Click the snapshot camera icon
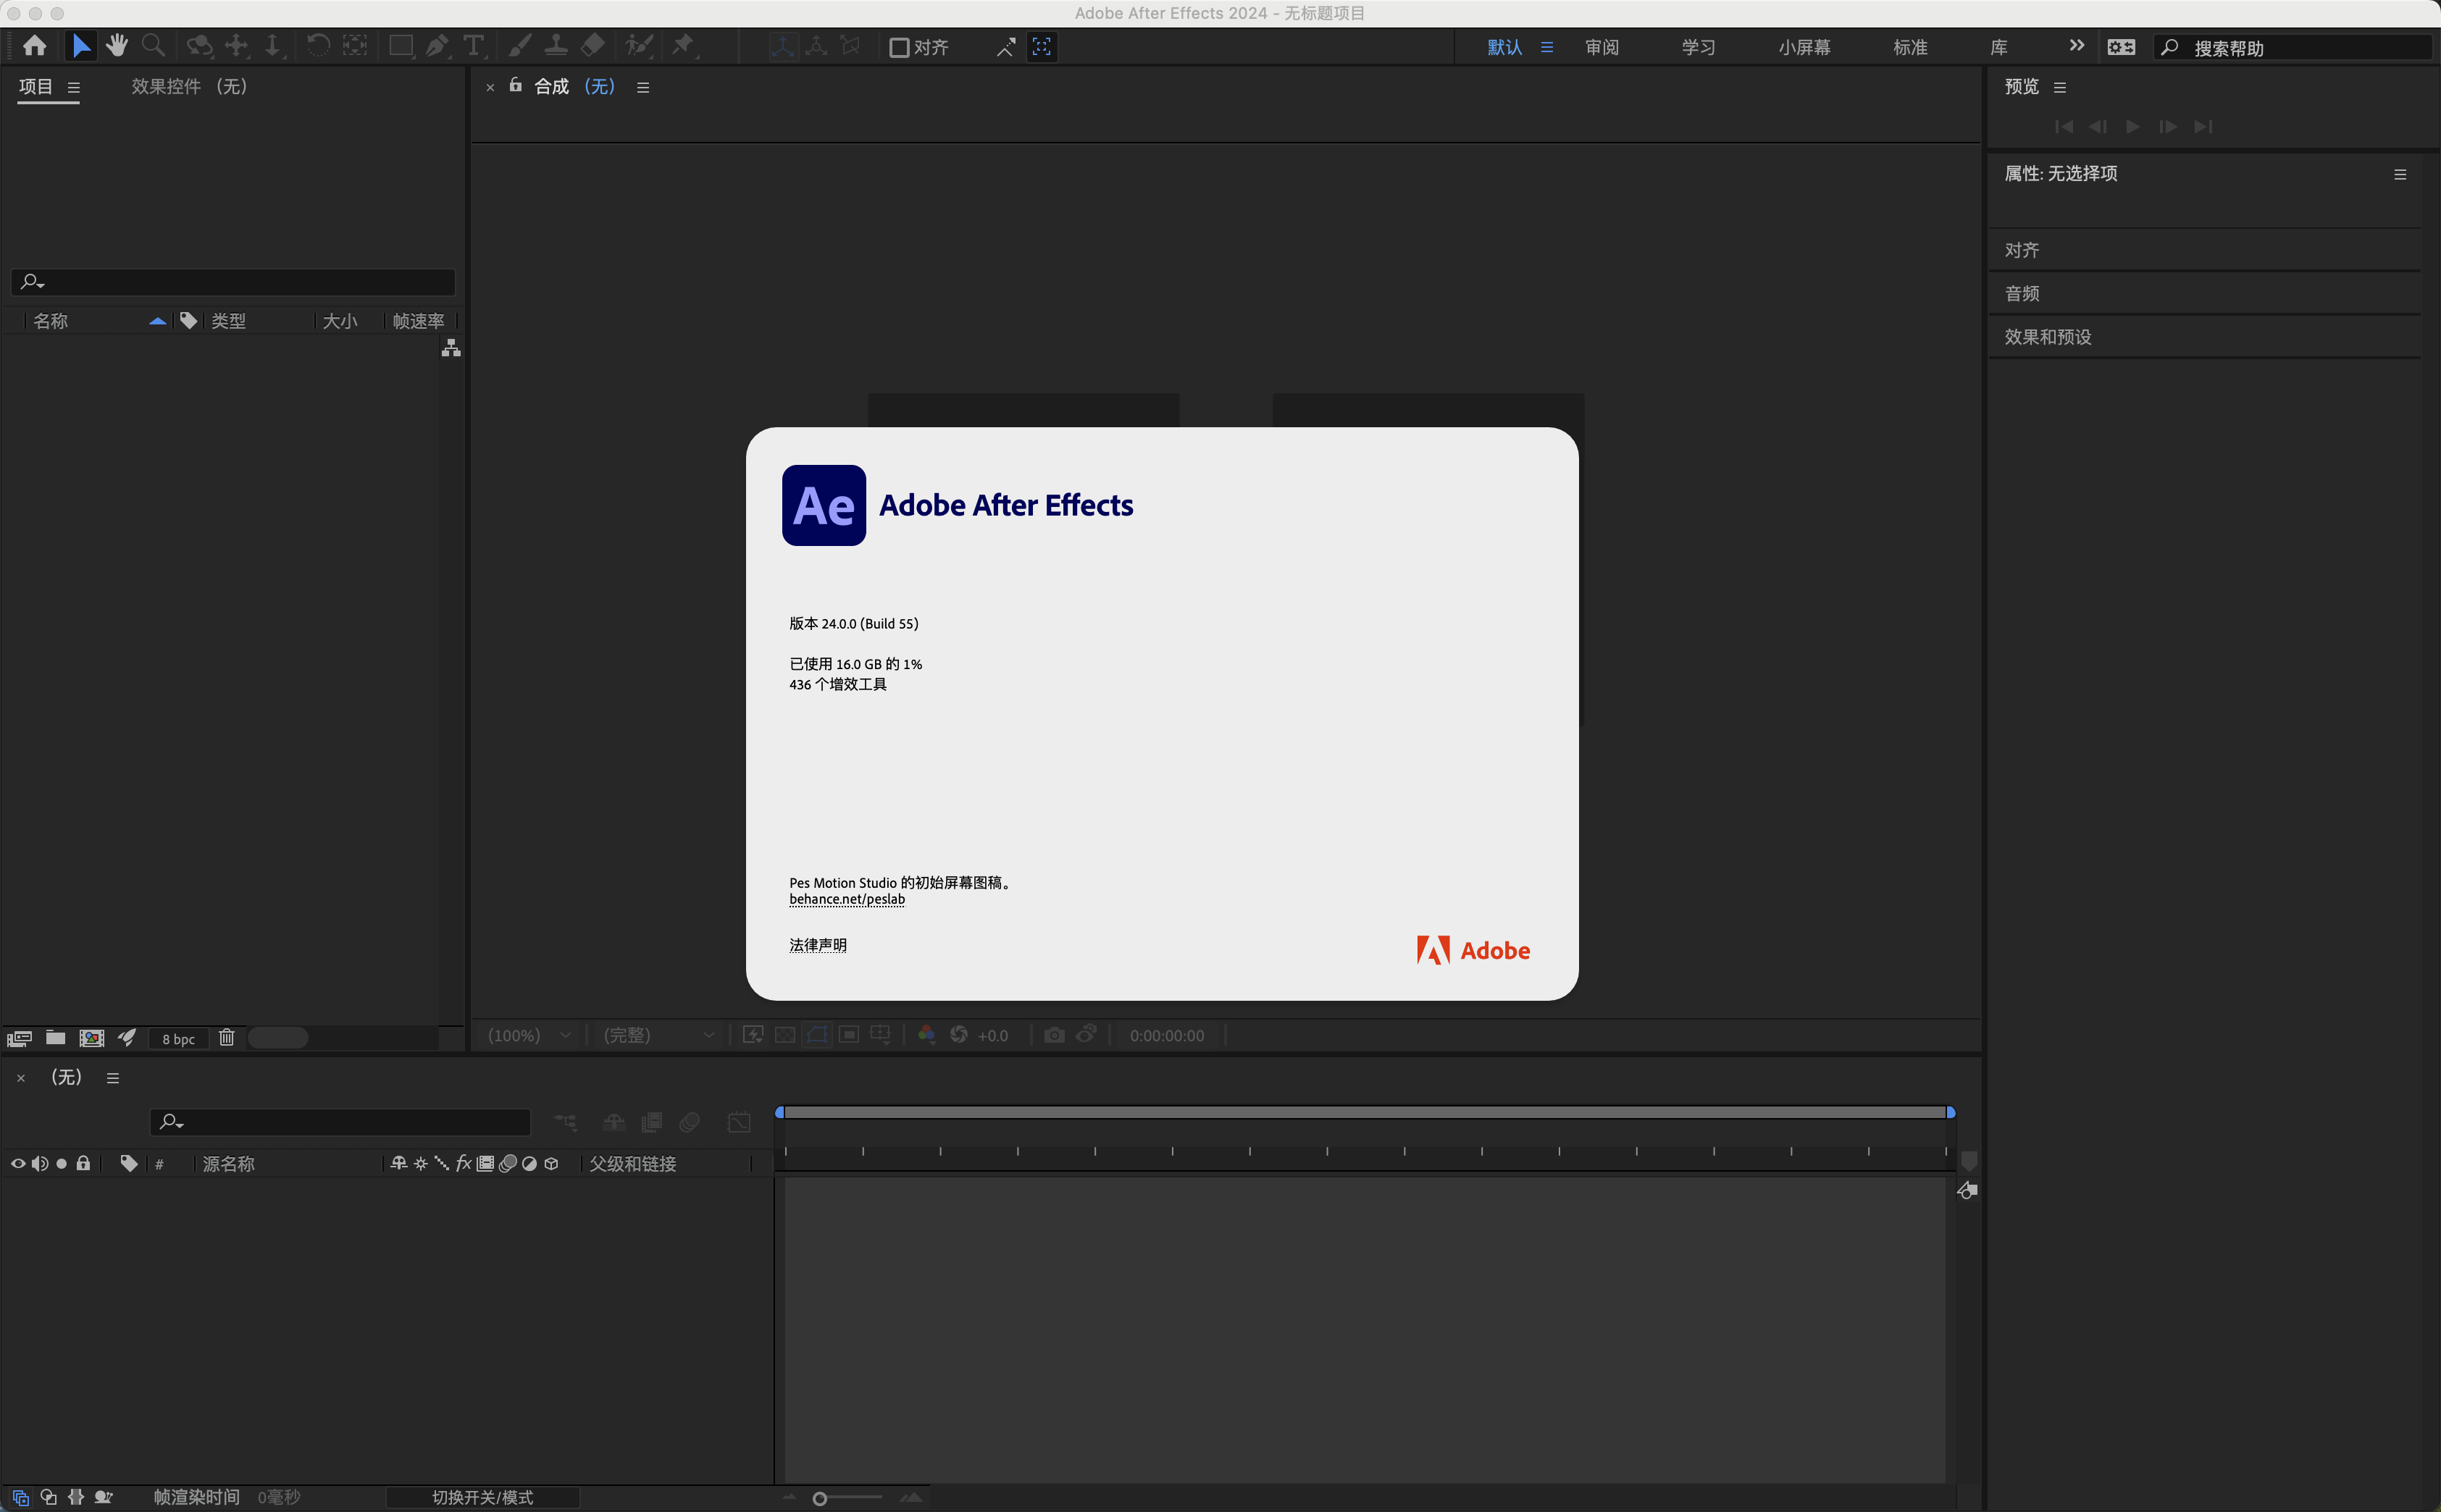The height and width of the screenshot is (1512, 2441). (1054, 1035)
